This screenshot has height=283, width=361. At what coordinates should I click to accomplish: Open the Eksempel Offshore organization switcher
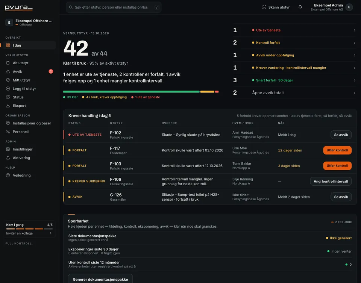29,23
